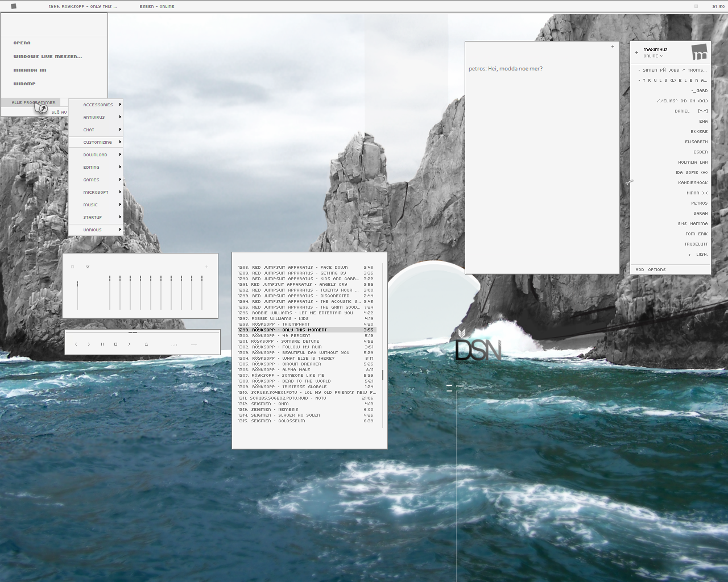The height and width of the screenshot is (582, 728).
Task: Expand the Customizing submenu
Action: click(96, 142)
